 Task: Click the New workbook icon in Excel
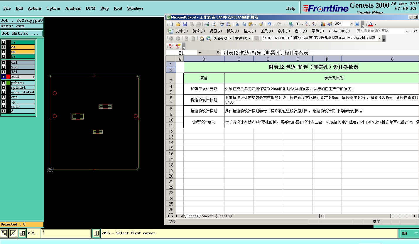171,24
